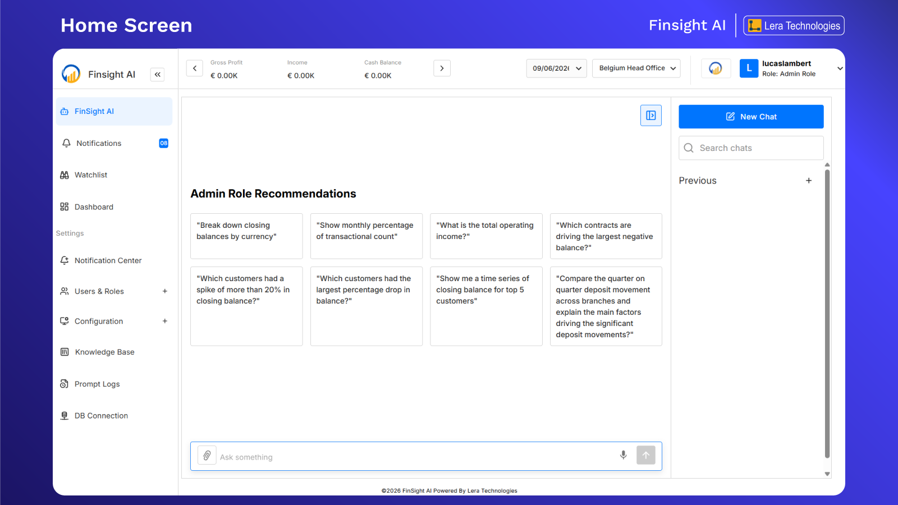Open FinSight AI robot icon menu item
898x505 pixels.
[x=114, y=111]
